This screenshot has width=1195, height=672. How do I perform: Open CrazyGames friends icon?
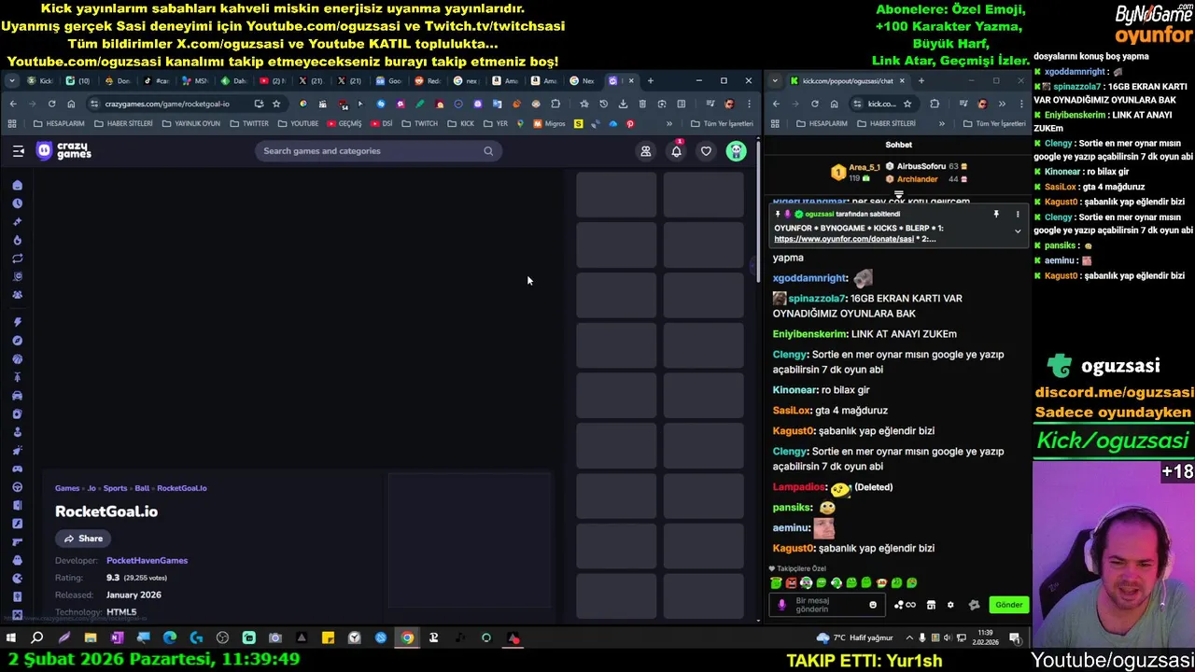pyautogui.click(x=645, y=151)
